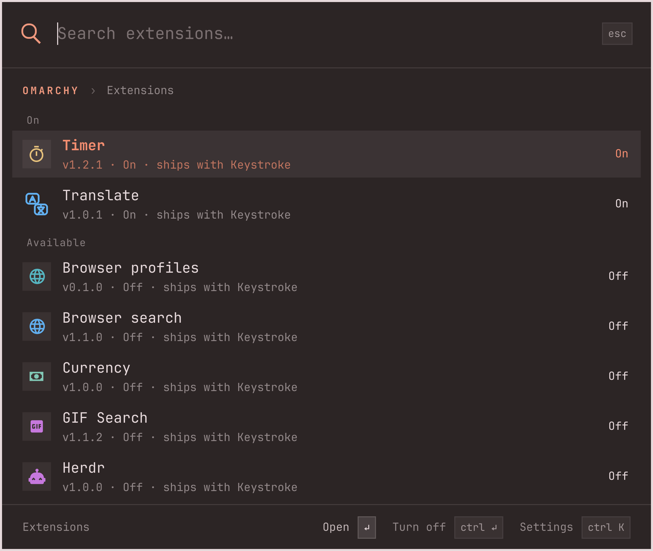
Task: Turn on GIF Search via its Off status
Action: [x=618, y=426]
